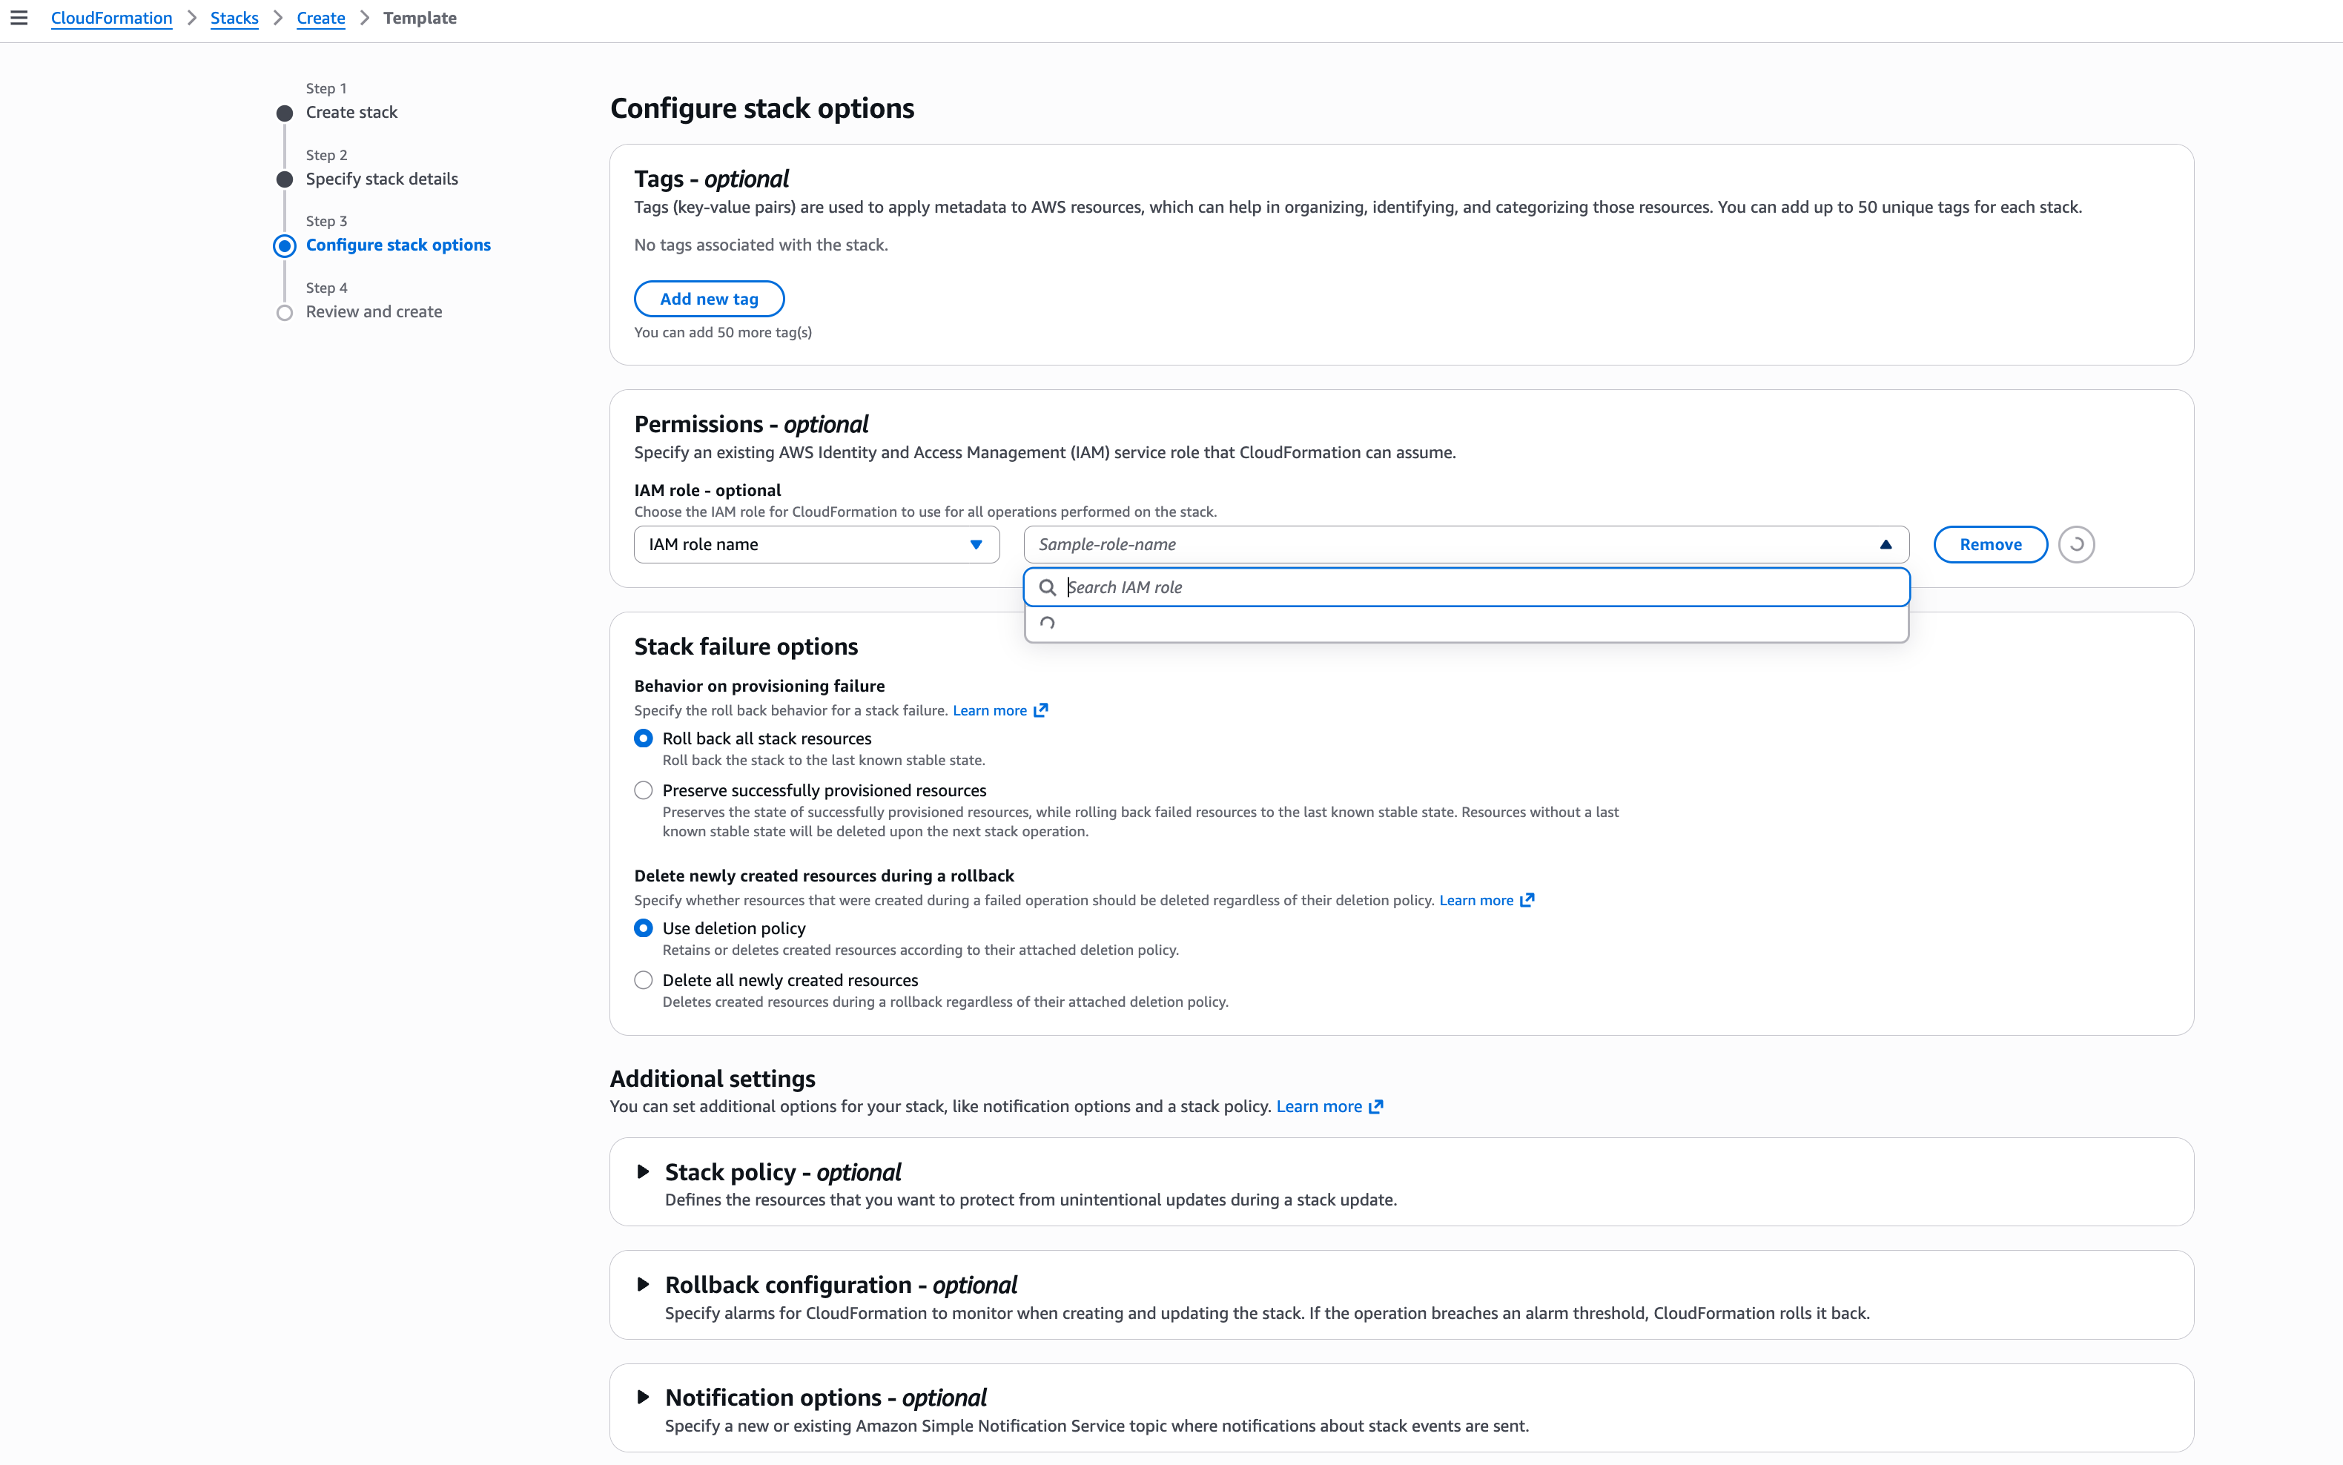This screenshot has height=1465, width=2343.
Task: Open Learn more about deletion policy
Action: tap(1478, 900)
